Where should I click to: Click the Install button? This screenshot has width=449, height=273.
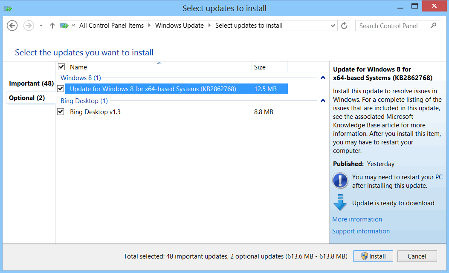coord(373,256)
